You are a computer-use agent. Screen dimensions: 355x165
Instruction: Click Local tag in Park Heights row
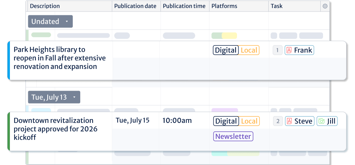point(249,50)
